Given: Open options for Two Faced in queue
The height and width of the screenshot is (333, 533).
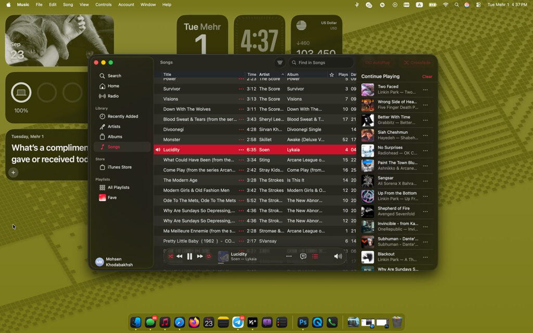Looking at the screenshot, I should coord(425,89).
